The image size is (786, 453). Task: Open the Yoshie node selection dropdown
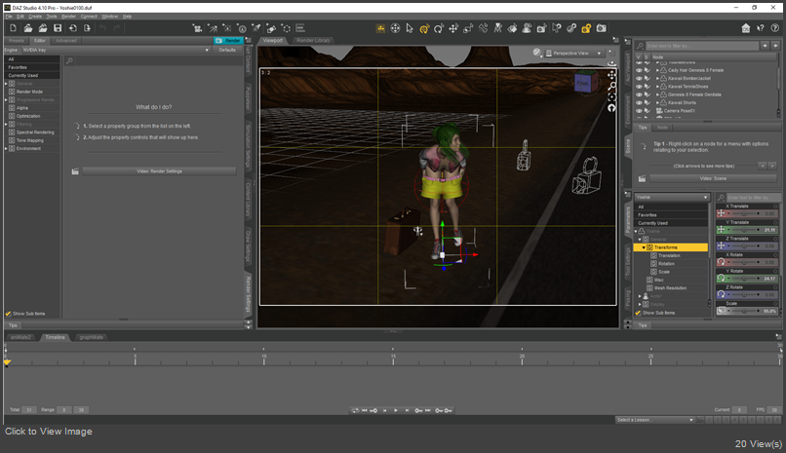672,197
